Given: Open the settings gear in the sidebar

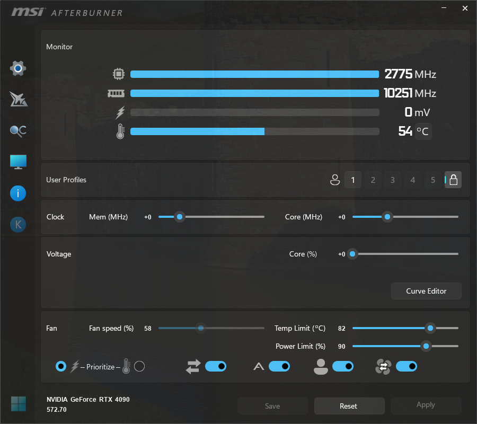Looking at the screenshot, I should pos(18,68).
